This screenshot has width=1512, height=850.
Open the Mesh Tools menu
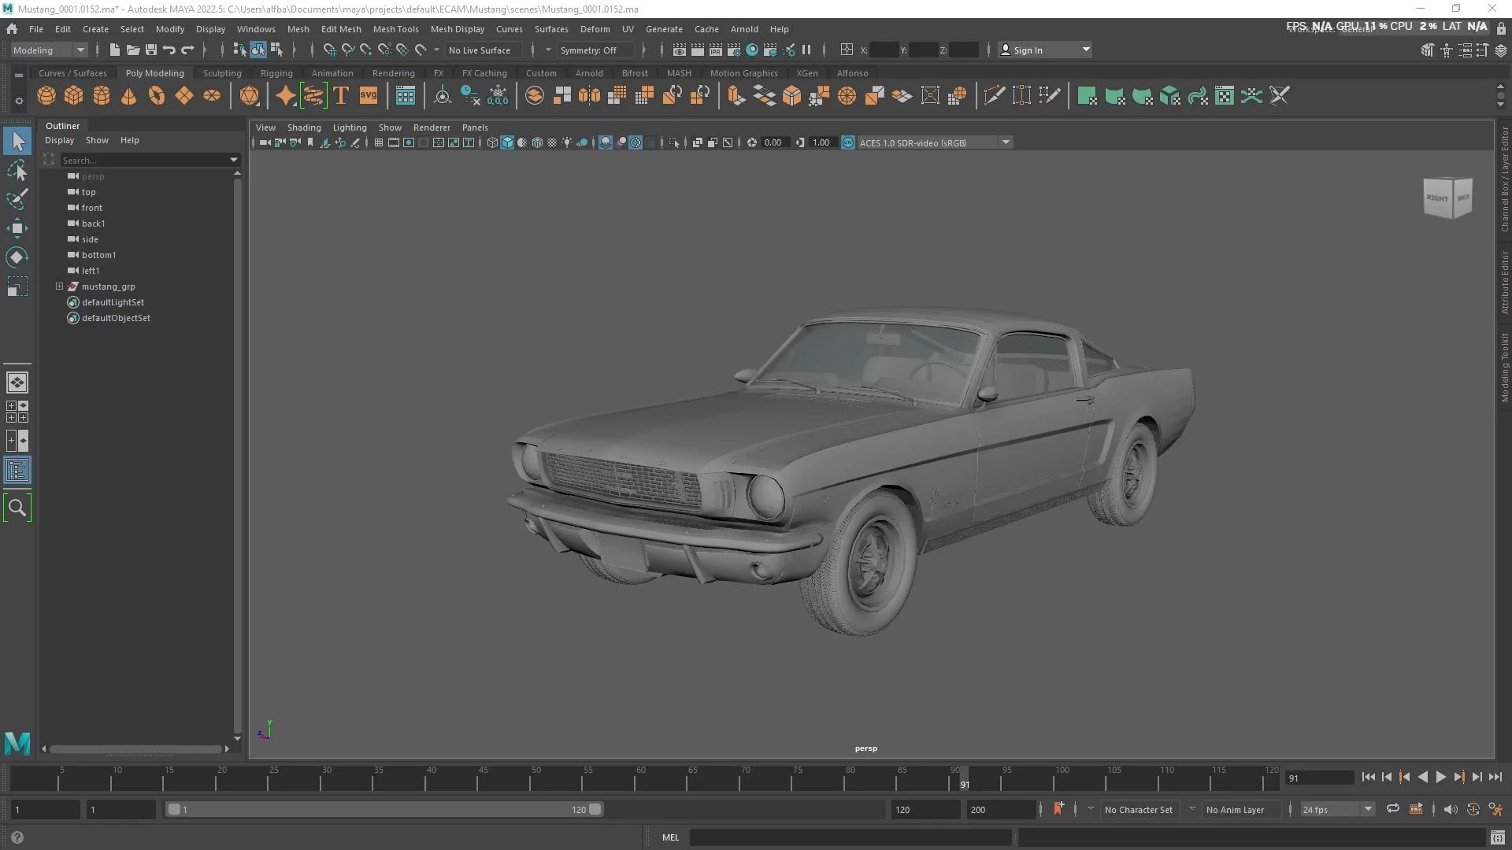(395, 29)
